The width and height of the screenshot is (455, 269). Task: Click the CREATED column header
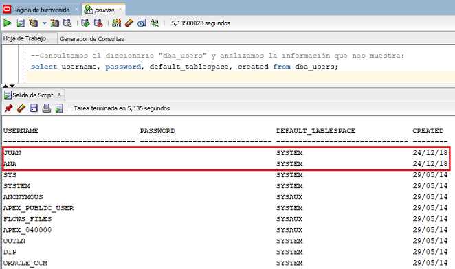click(x=428, y=131)
